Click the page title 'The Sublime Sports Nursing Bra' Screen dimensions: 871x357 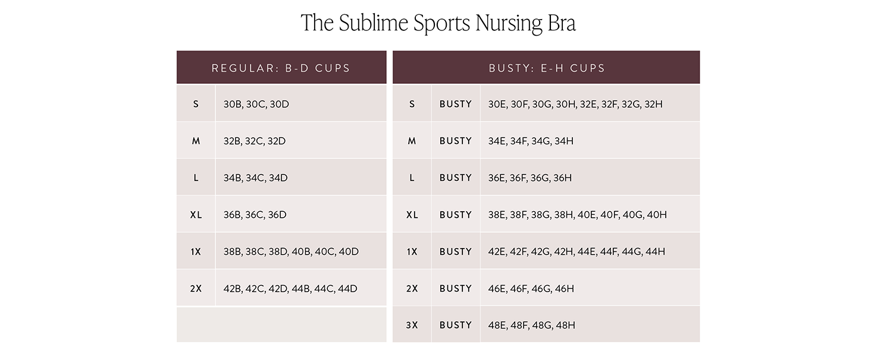438,23
